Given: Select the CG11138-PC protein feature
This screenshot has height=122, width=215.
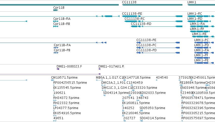Looking at the screenshot, I should click(x=158, y=48).
